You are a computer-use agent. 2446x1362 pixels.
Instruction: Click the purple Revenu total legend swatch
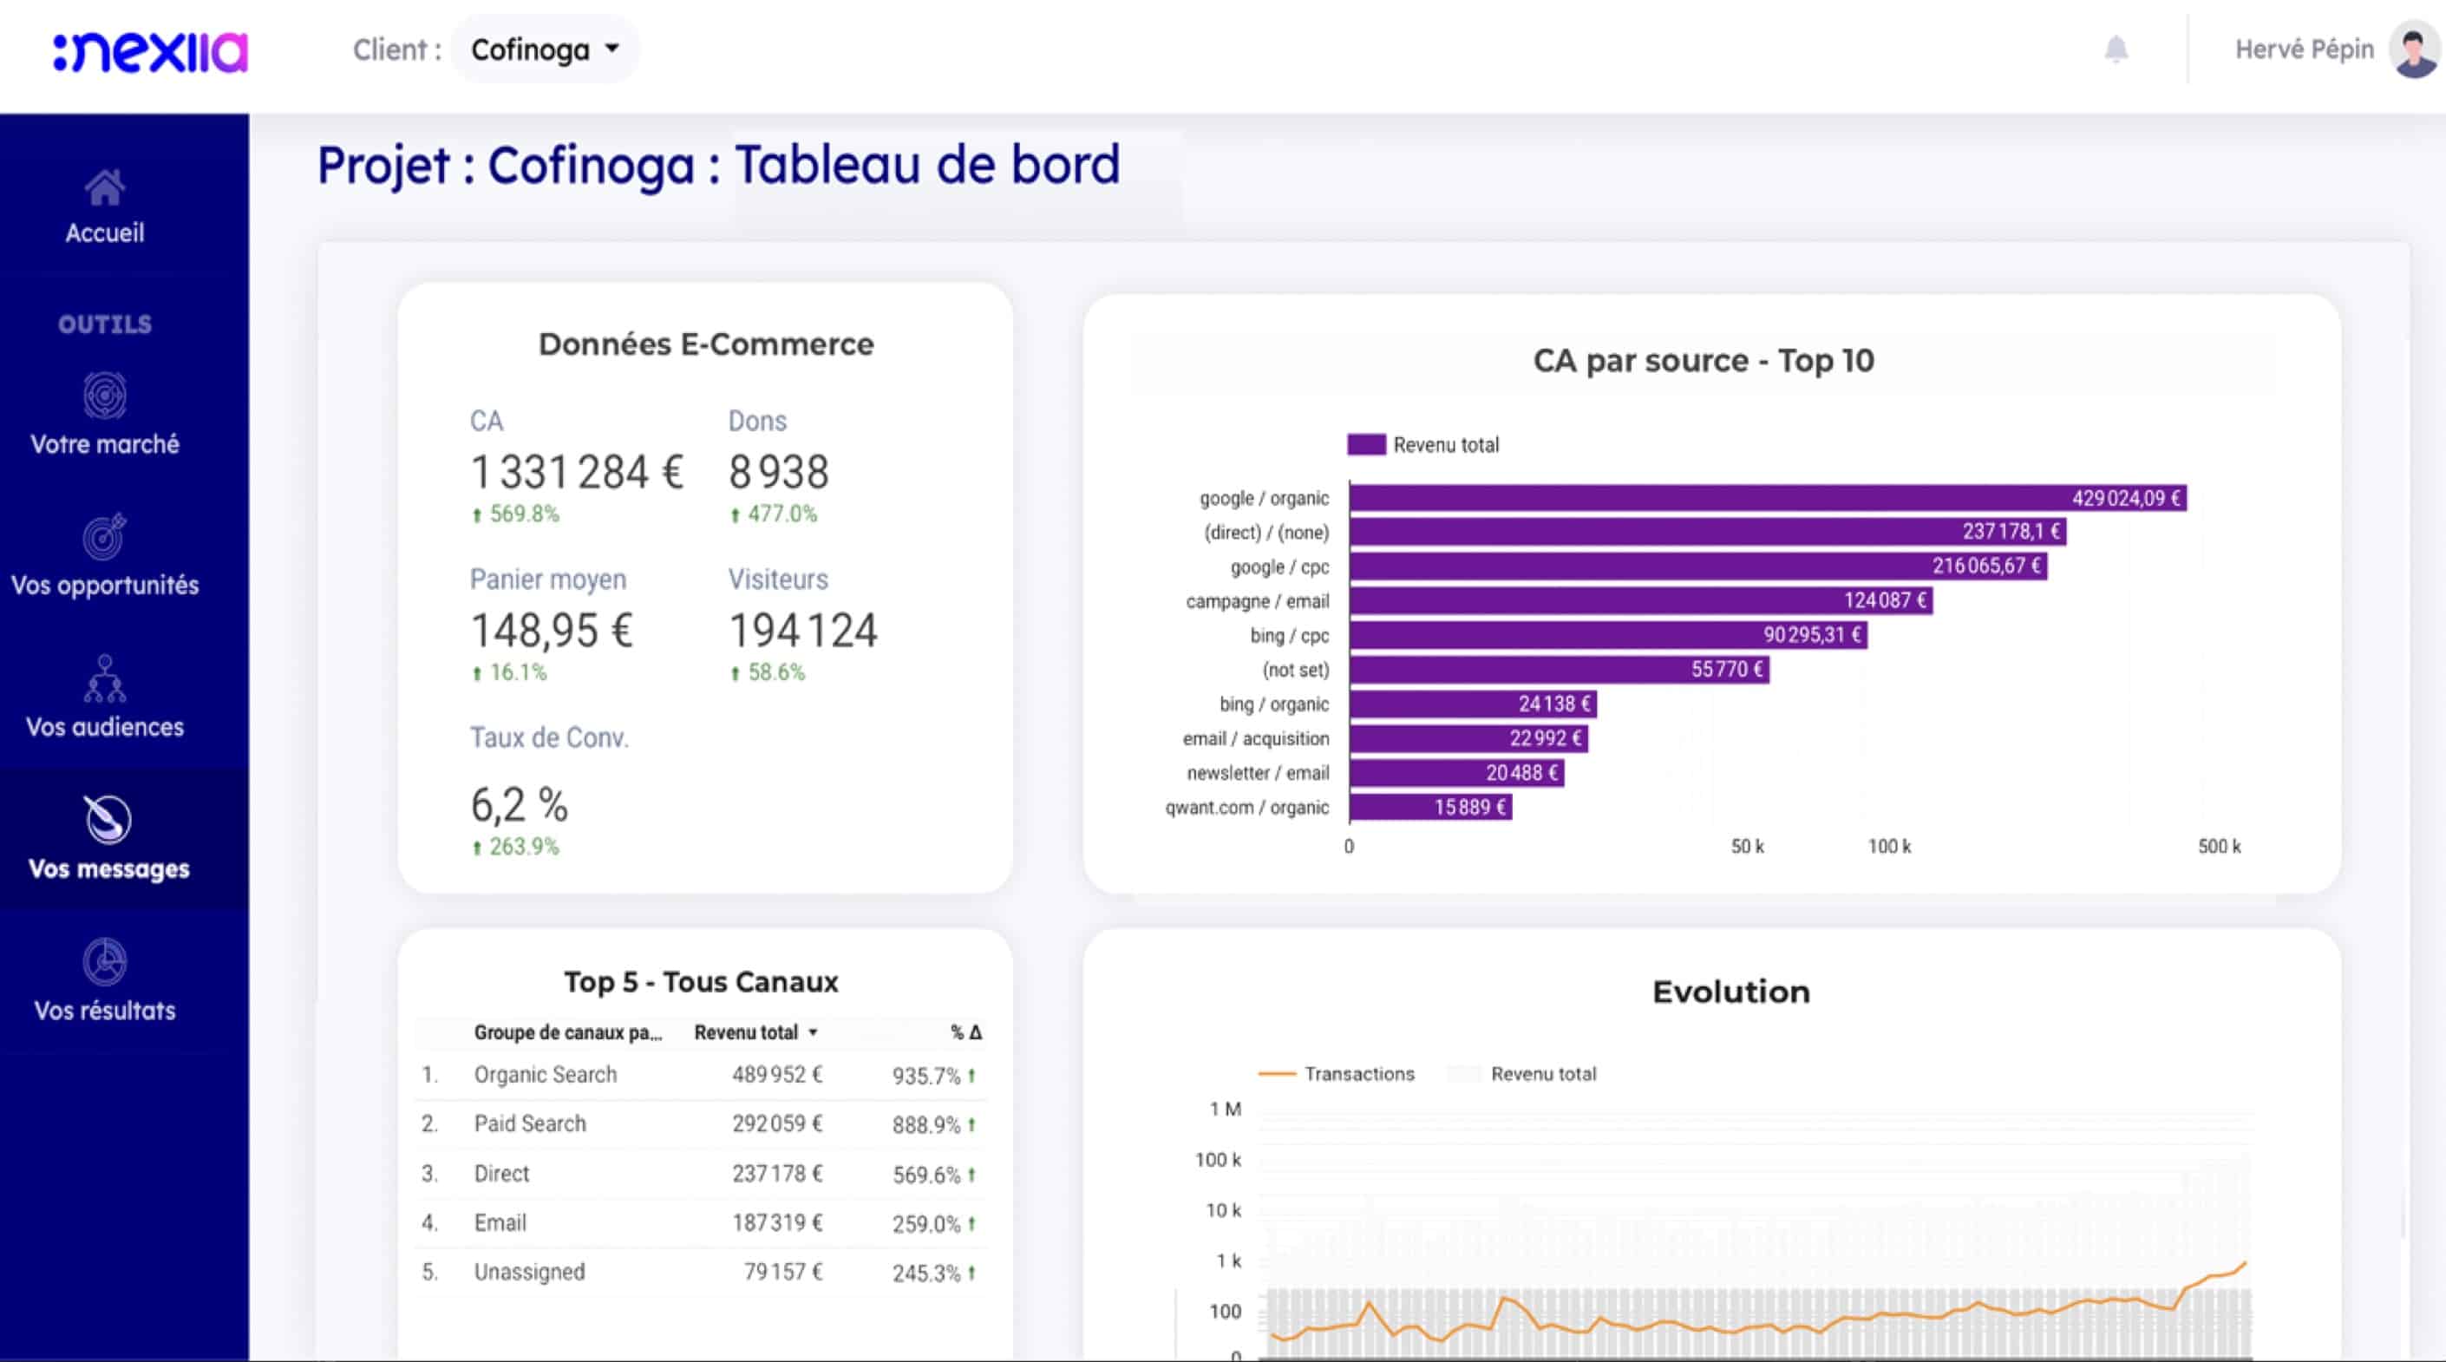[x=1366, y=444]
